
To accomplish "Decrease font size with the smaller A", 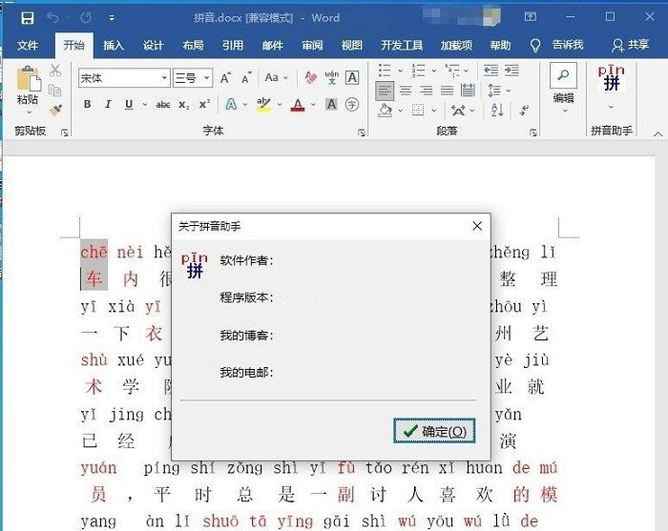I will click(246, 78).
